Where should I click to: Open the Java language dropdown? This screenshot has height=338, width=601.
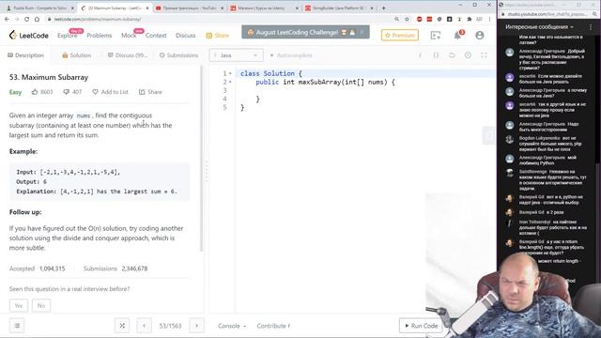(236, 55)
